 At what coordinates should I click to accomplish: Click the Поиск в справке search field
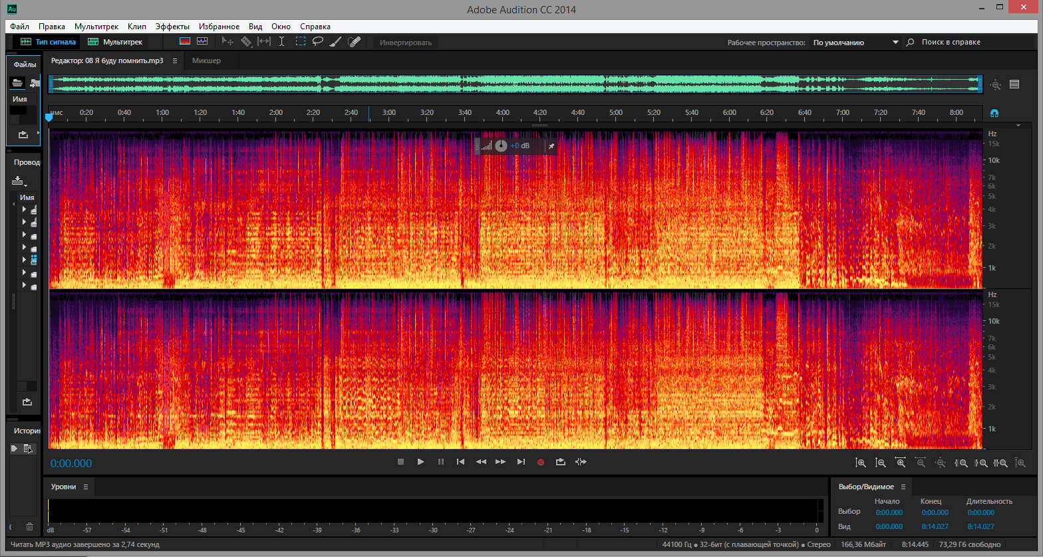point(970,43)
